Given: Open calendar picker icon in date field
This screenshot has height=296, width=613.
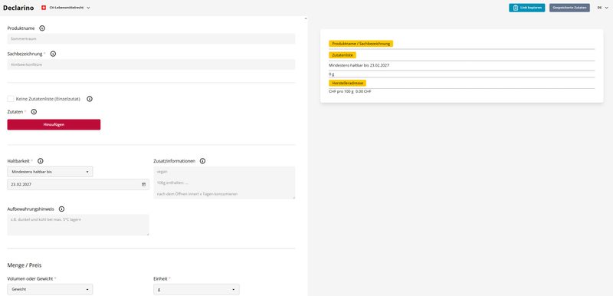Looking at the screenshot, I should 143,184.
